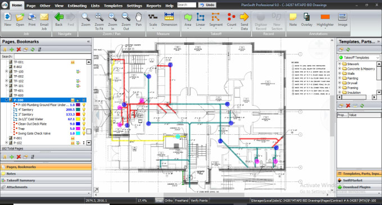The width and height of the screenshot is (382, 205).
Task: Toggle lightbulb for P-100 Plumbing Ground Floor
Action: 84,104
